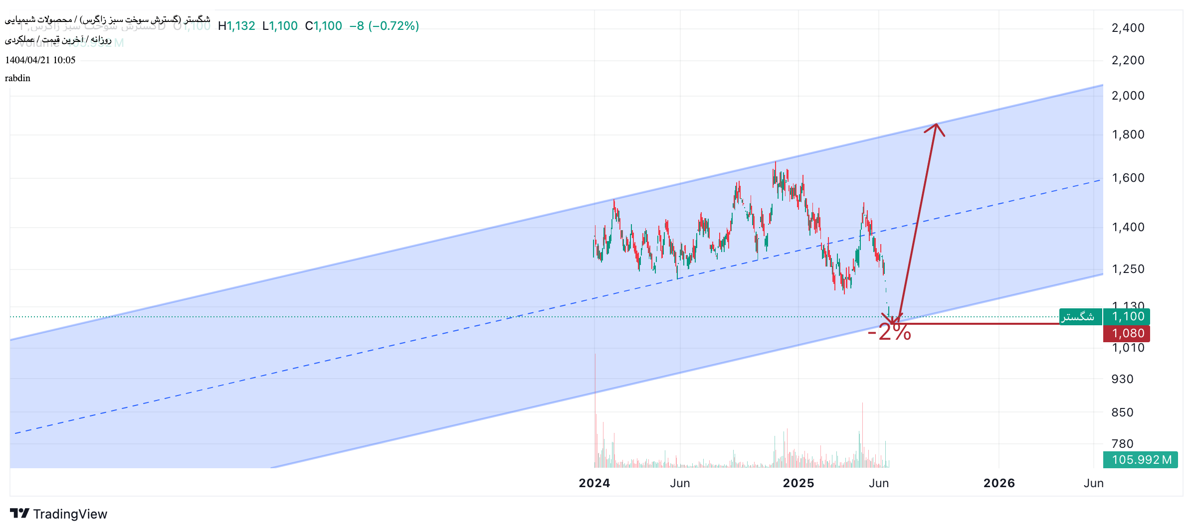Click the -2% annotation text

tap(889, 332)
